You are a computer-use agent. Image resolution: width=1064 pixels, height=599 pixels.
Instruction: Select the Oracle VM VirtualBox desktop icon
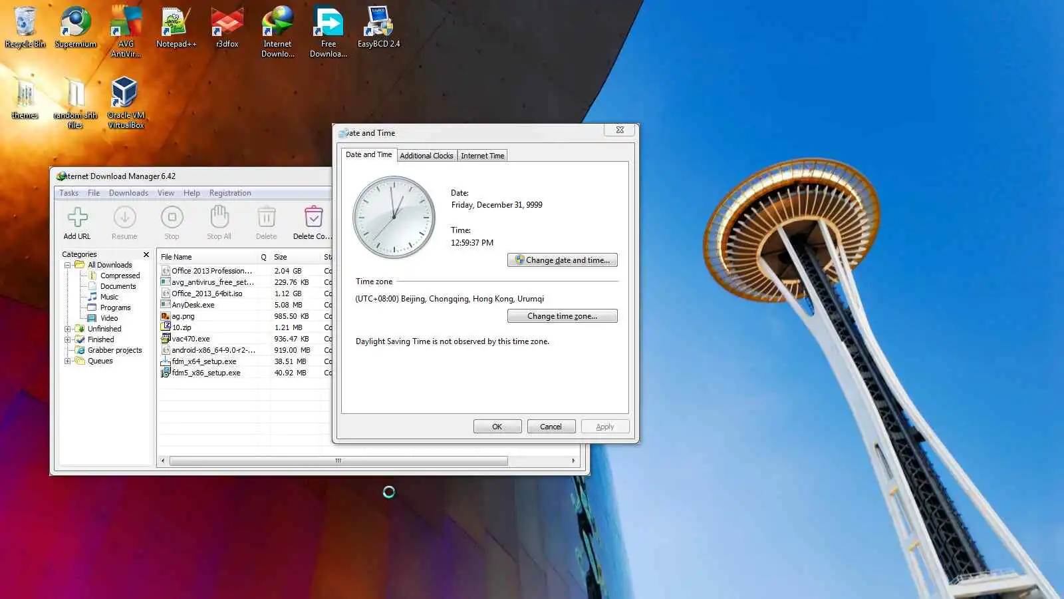126,103
